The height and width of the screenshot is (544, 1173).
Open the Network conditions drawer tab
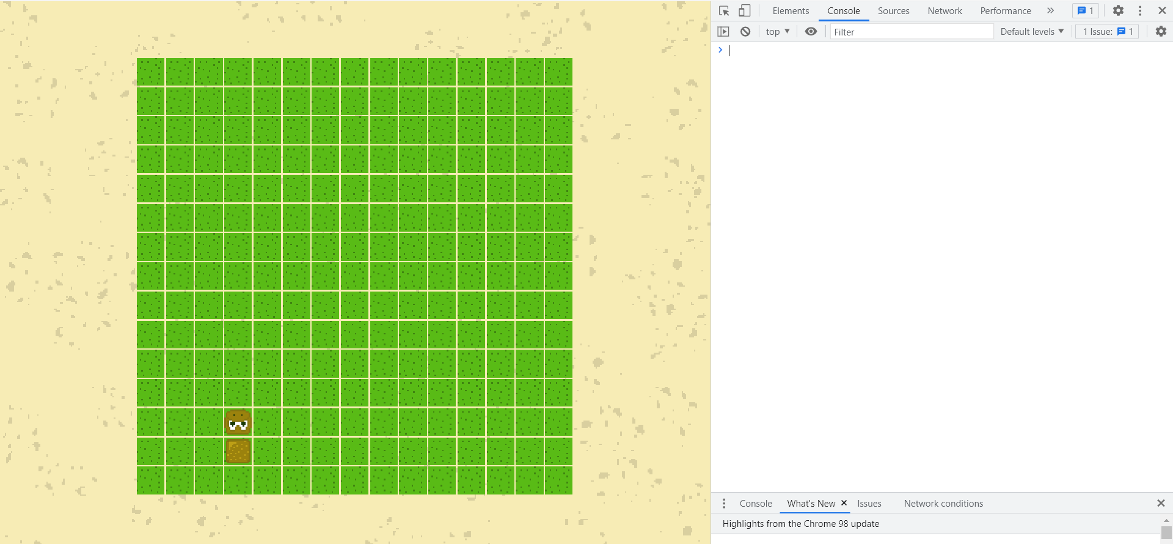point(943,504)
